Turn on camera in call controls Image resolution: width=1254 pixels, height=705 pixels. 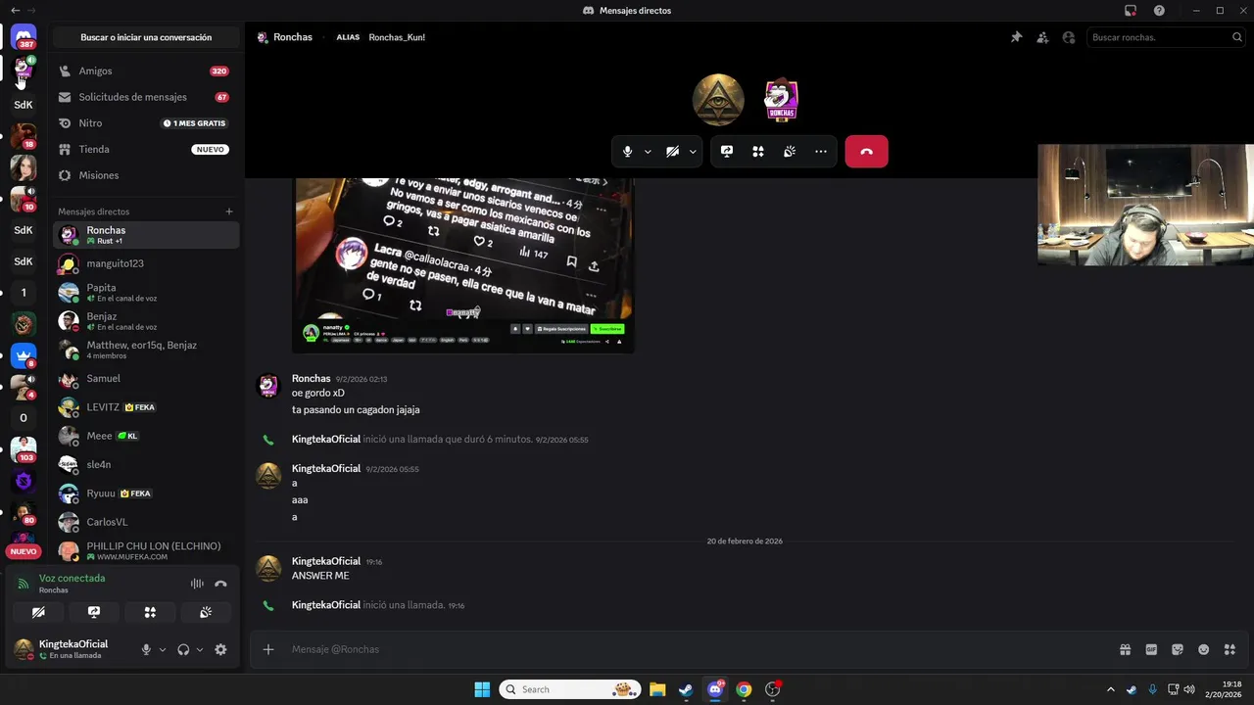click(x=672, y=152)
